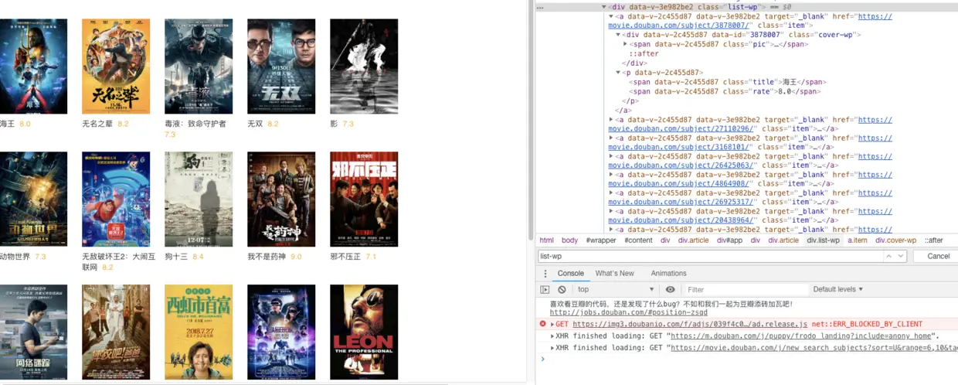The height and width of the screenshot is (385, 958).
Task: Collapse the p data-v-2c455d87 node
Action: coord(618,73)
